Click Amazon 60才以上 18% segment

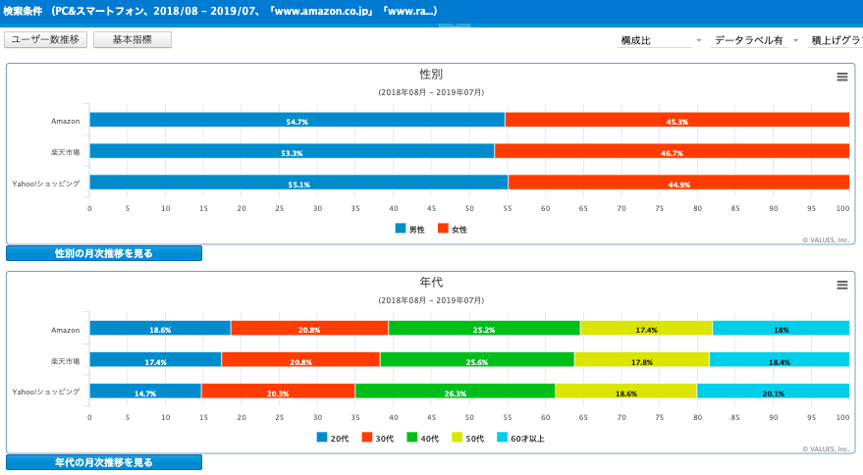781,328
